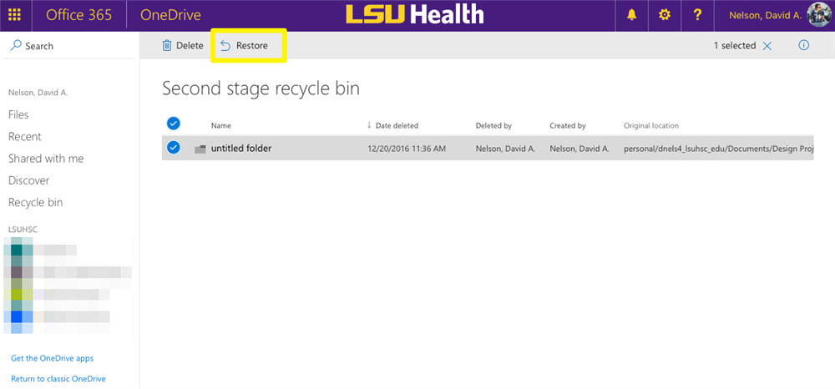The height and width of the screenshot is (389, 835).
Task: Restore the selected item
Action: point(244,46)
